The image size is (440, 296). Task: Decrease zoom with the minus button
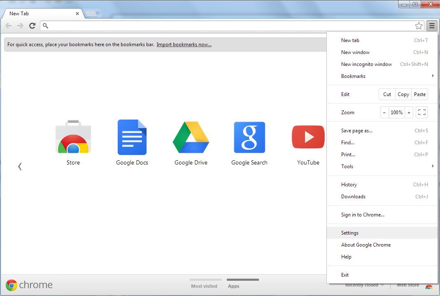(x=384, y=113)
